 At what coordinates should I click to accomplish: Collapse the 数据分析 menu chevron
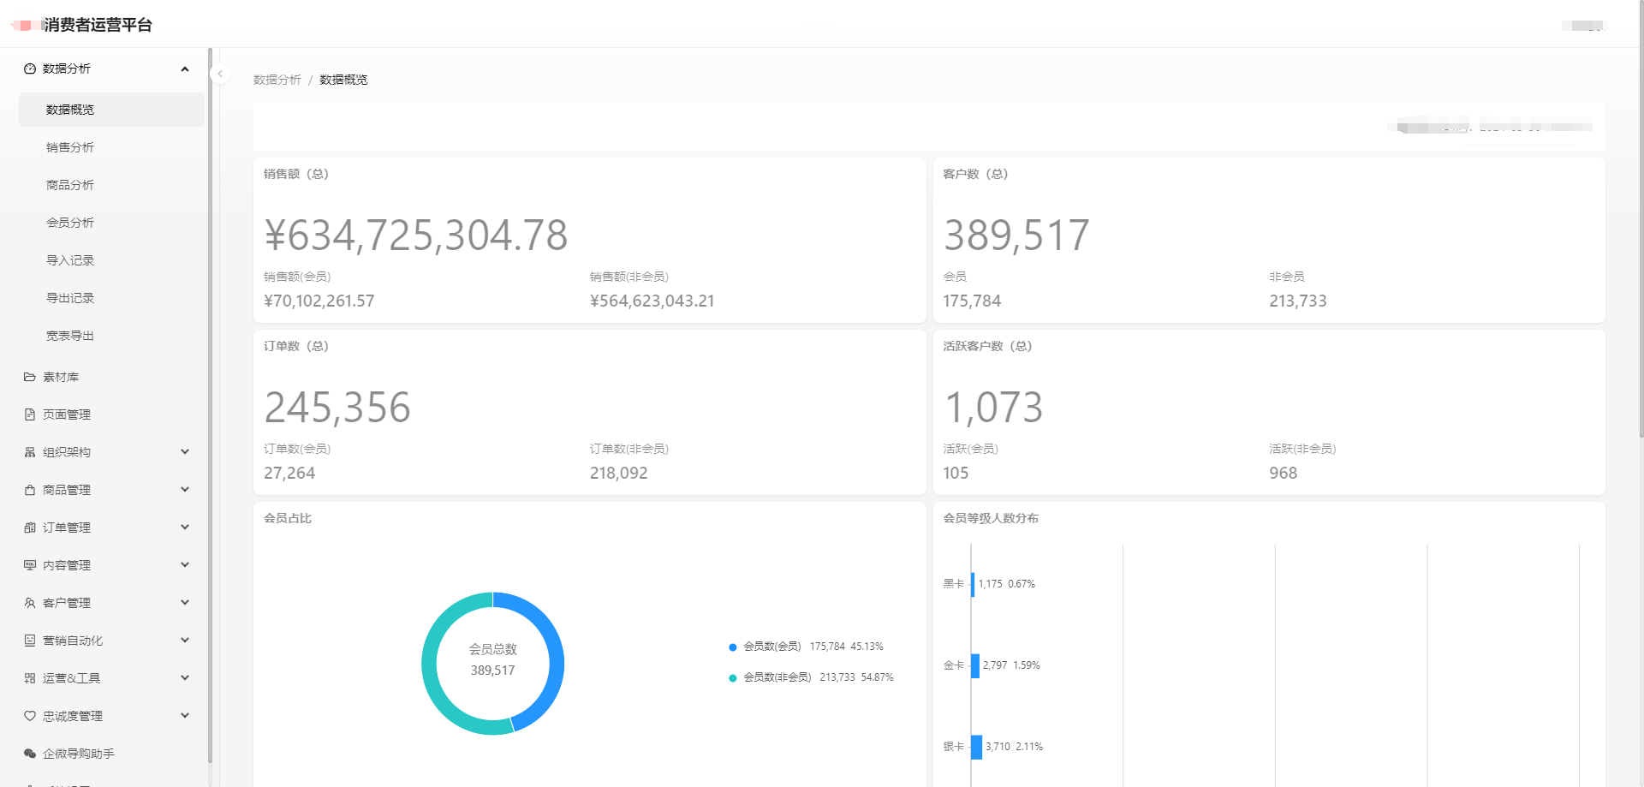pos(185,69)
